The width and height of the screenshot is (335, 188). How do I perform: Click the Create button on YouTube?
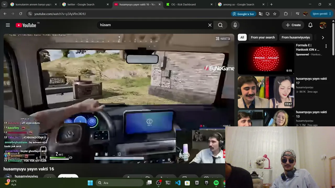click(293, 25)
